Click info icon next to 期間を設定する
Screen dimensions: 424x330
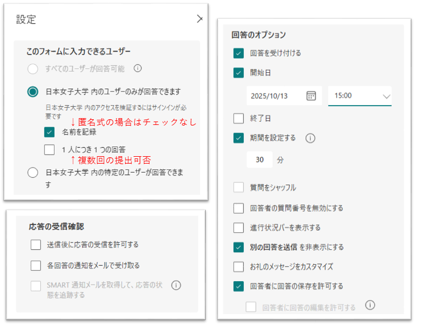pyautogui.click(x=310, y=137)
